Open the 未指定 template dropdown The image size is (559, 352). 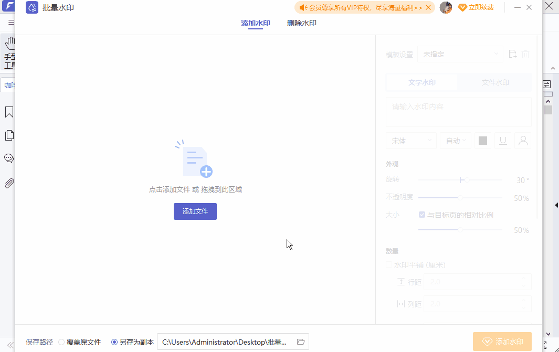(460, 54)
